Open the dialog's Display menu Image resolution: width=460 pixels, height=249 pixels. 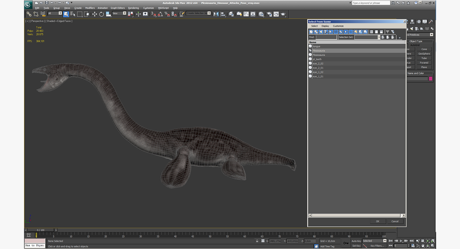pos(325,26)
